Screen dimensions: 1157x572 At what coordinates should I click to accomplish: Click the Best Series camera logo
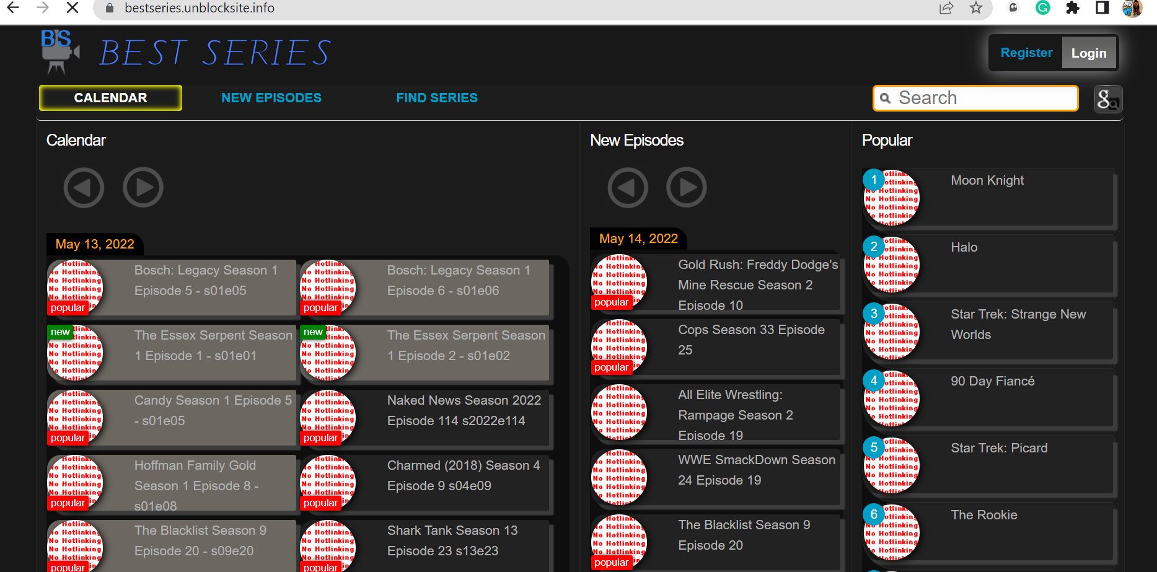point(59,52)
